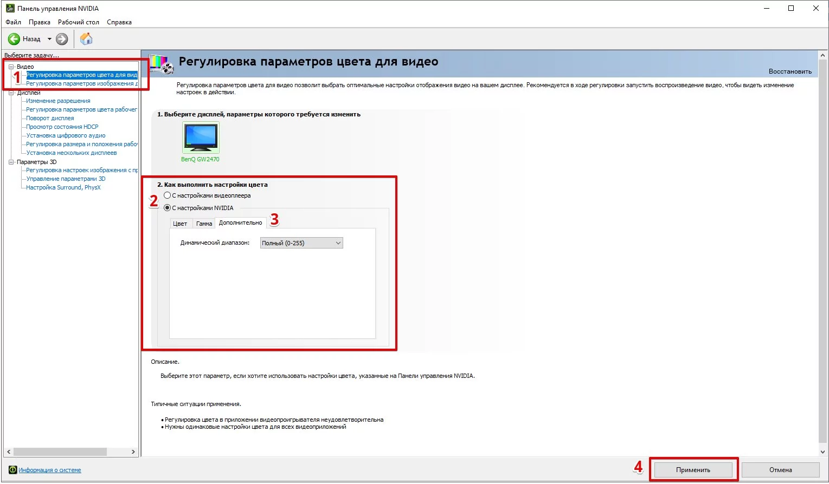Open 'Поворот дисплея' in the tree

[x=50, y=118]
